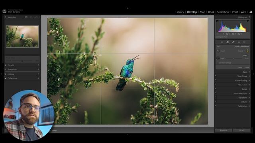Expand the Lens Corrections panel
255x143 pixels.
click(249, 93)
